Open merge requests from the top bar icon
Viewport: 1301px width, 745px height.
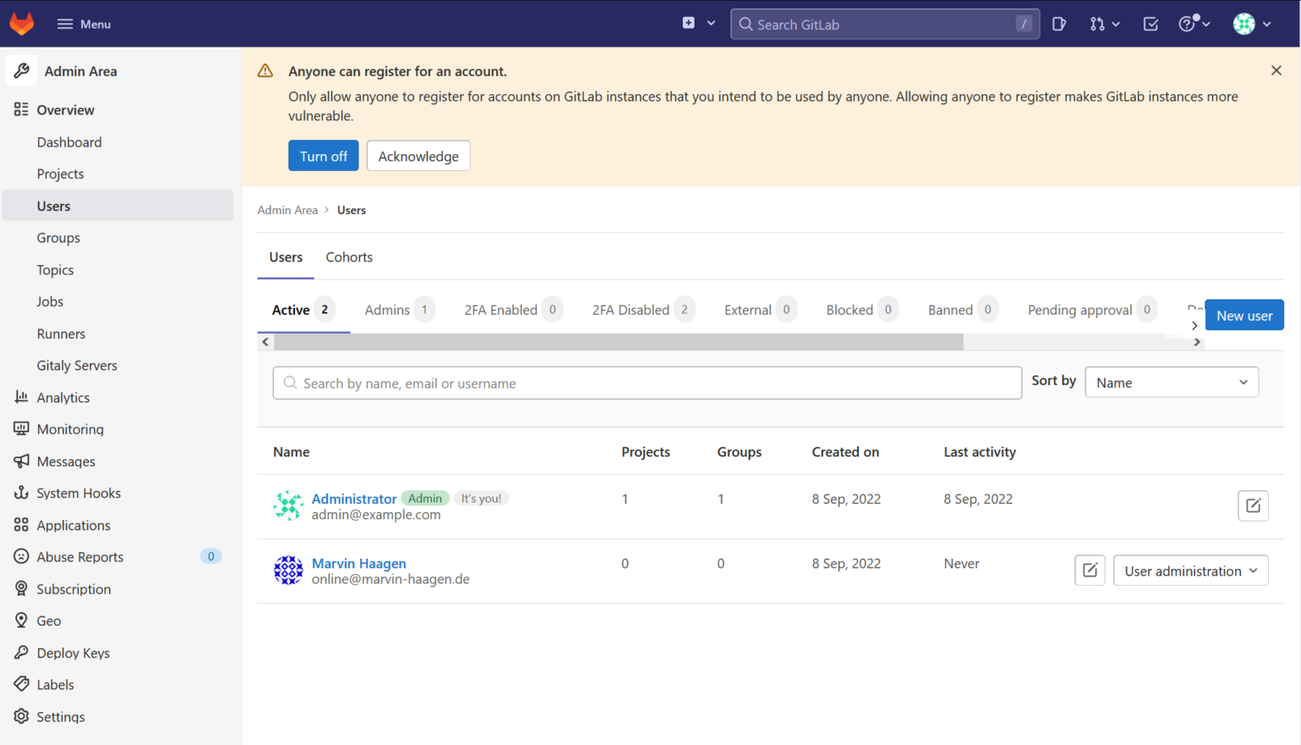coord(1099,23)
